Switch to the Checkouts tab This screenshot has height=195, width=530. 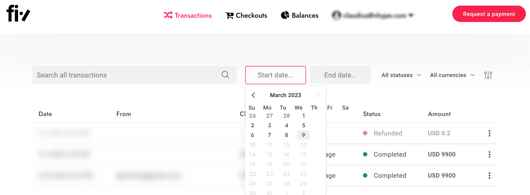coord(246,16)
